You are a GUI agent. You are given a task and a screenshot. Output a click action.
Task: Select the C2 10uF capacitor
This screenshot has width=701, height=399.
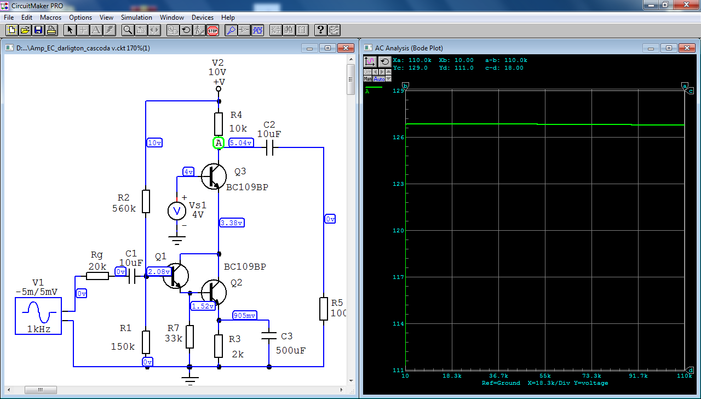[269, 148]
